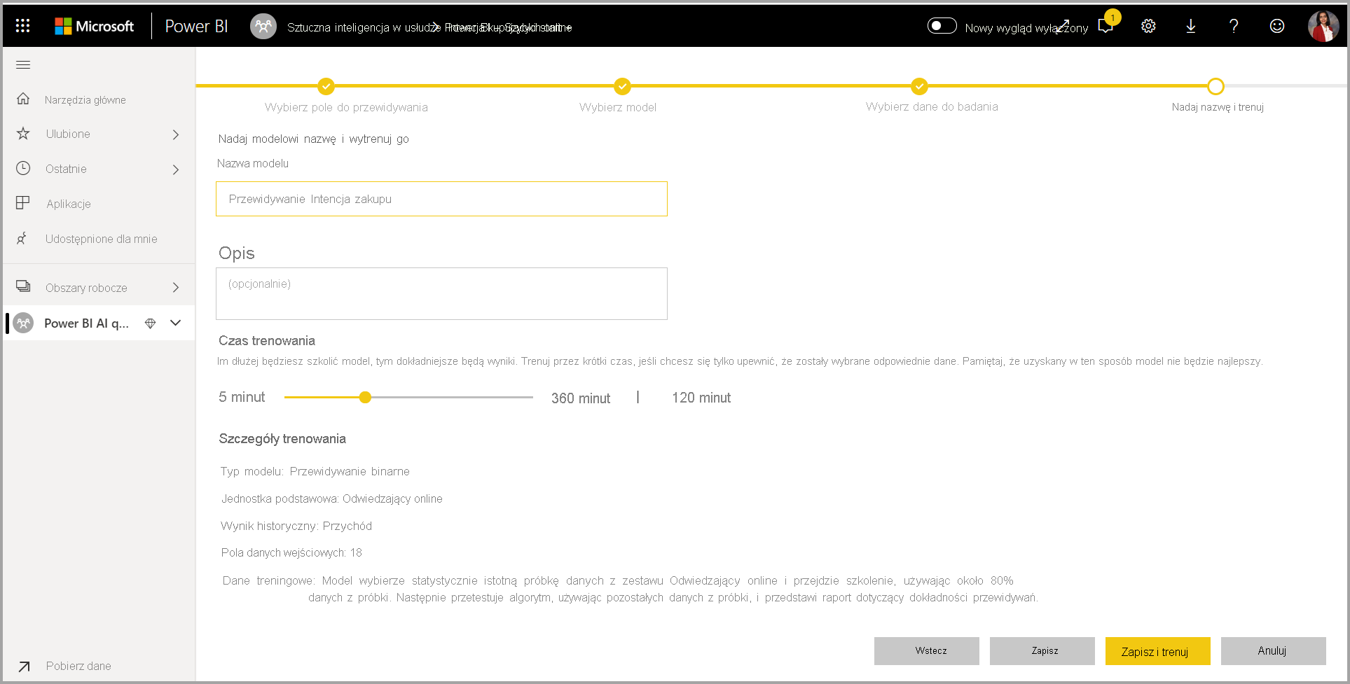The height and width of the screenshot is (684, 1350).
Task: Click the Power BI AI workspace avatar in sidebar
Action: click(x=23, y=323)
